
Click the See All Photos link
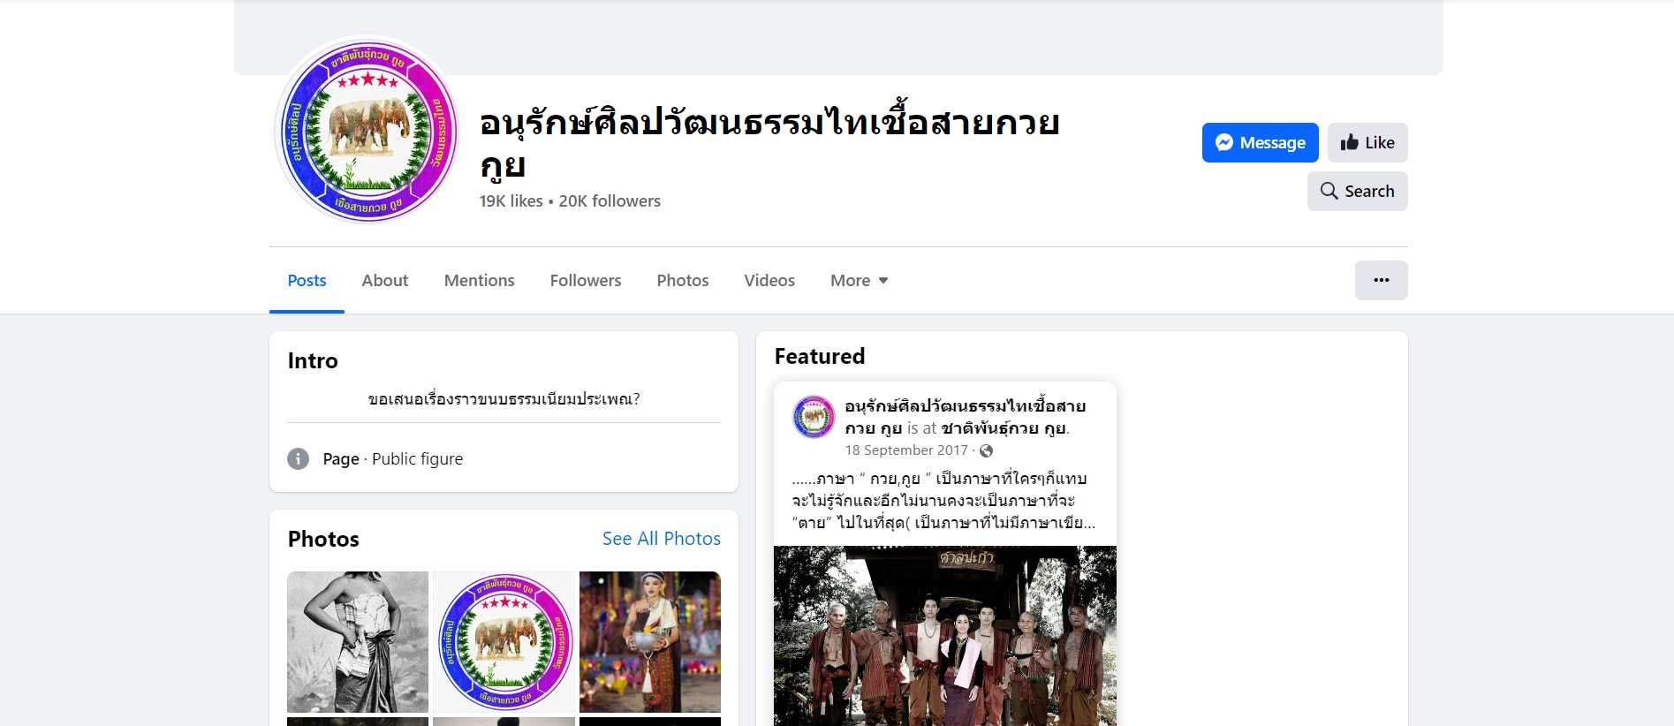[x=661, y=539]
